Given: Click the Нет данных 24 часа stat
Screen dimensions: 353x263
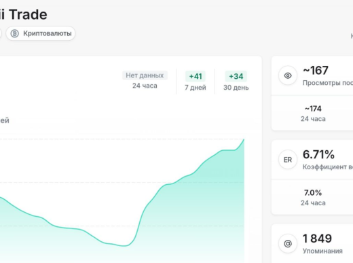Looking at the screenshot, I should click(x=145, y=80).
